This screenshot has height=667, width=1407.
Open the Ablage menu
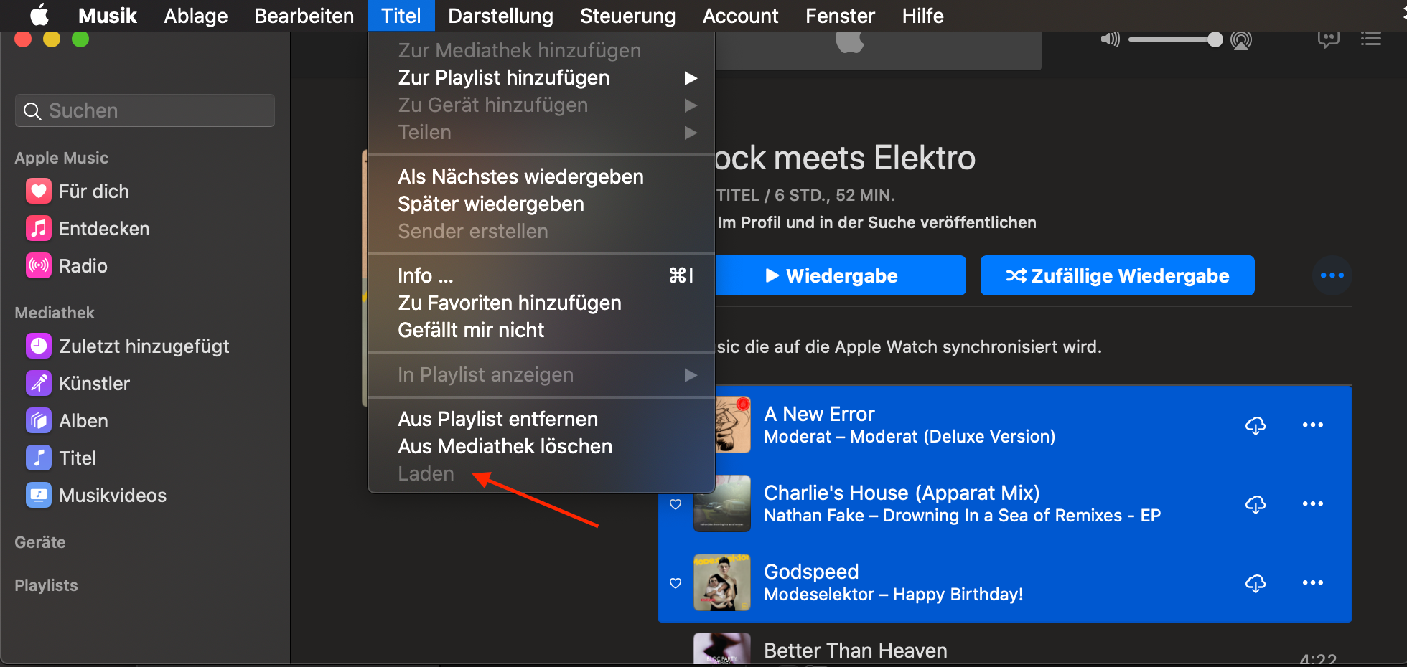pyautogui.click(x=195, y=15)
